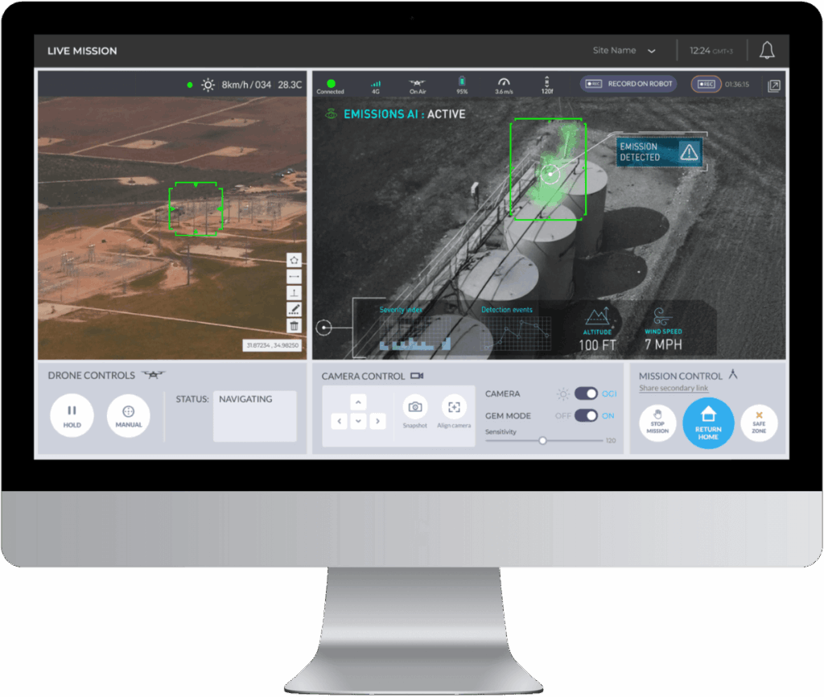Pan the camera right

[377, 421]
